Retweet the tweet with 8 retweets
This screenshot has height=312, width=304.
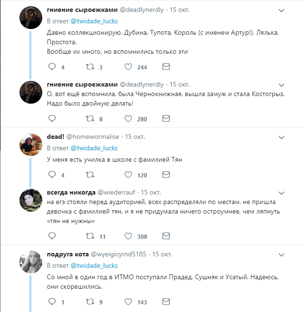(x=90, y=118)
